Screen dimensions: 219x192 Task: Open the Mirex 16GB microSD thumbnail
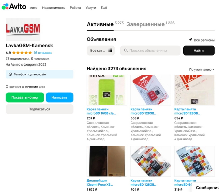(107, 90)
